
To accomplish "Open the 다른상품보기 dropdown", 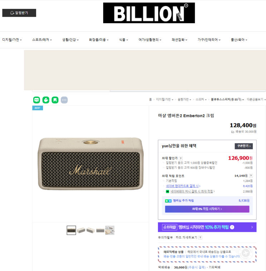I will [256, 100].
